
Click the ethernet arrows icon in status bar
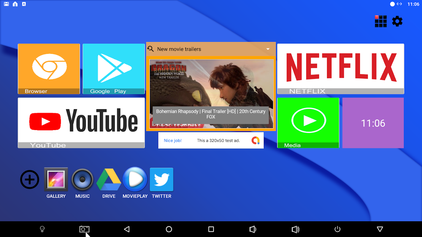click(399, 4)
